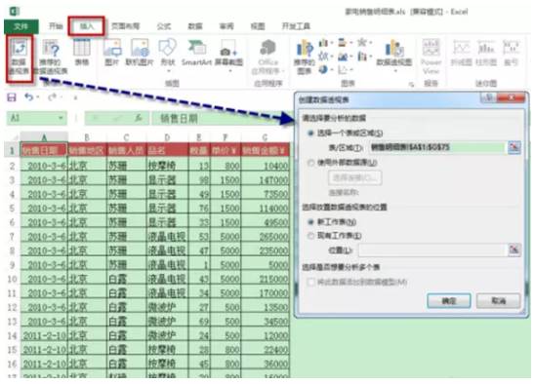The width and height of the screenshot is (534, 384).
Task: Choose 'Select a table or range' radio
Action: pos(310,133)
